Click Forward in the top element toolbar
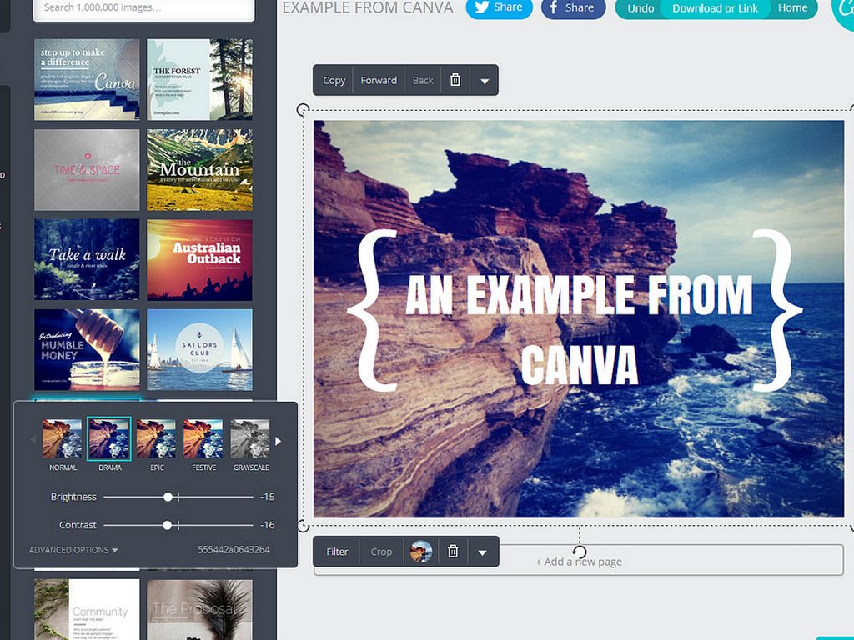This screenshot has height=640, width=854. tap(379, 80)
